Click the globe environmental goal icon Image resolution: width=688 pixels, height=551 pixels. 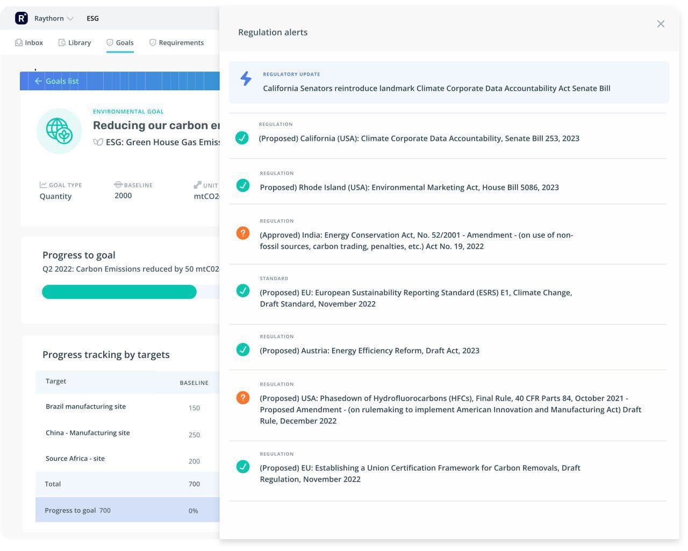59,131
